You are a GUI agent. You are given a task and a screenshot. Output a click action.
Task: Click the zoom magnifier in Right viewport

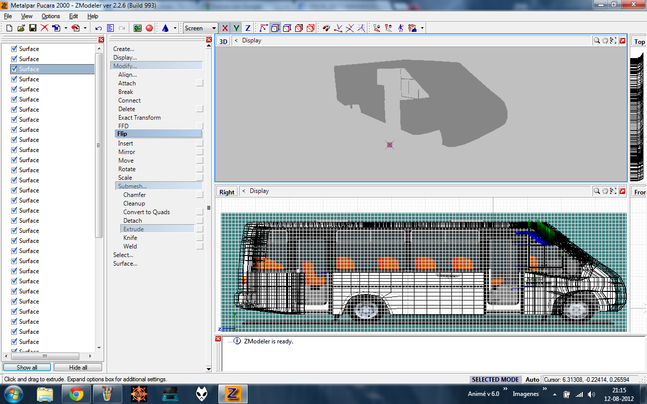coord(597,191)
